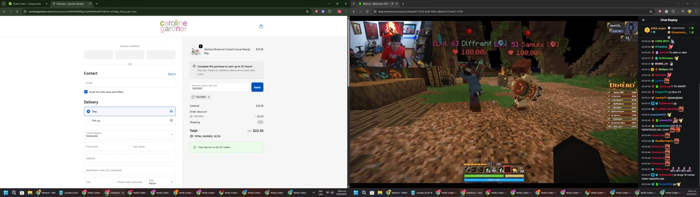700x197 pixels.
Task: Open left Windows Start button
Action: [6, 192]
